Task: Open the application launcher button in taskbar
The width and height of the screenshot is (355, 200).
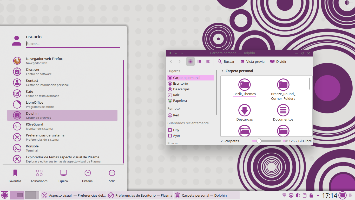Action: 5,195
